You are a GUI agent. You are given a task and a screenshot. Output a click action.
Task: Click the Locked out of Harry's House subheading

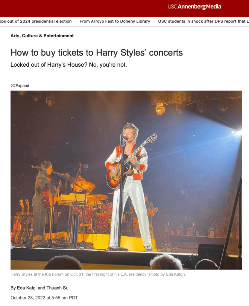pos(69,65)
